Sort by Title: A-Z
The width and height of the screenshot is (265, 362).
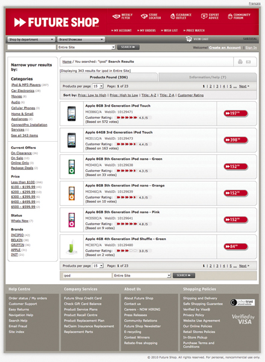(x=149, y=95)
